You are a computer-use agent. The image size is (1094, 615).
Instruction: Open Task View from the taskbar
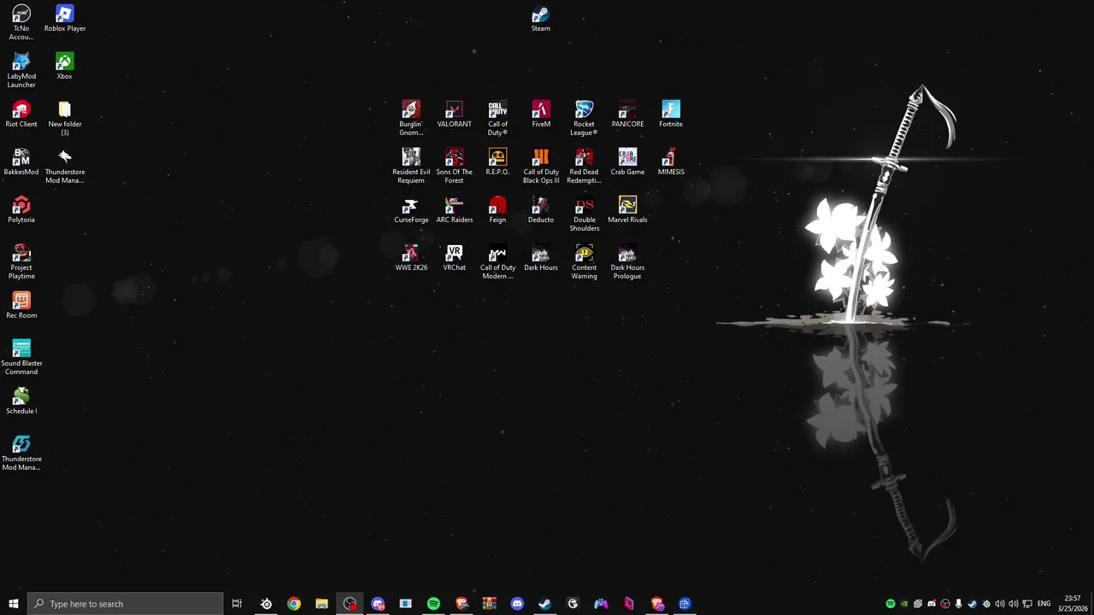click(237, 604)
